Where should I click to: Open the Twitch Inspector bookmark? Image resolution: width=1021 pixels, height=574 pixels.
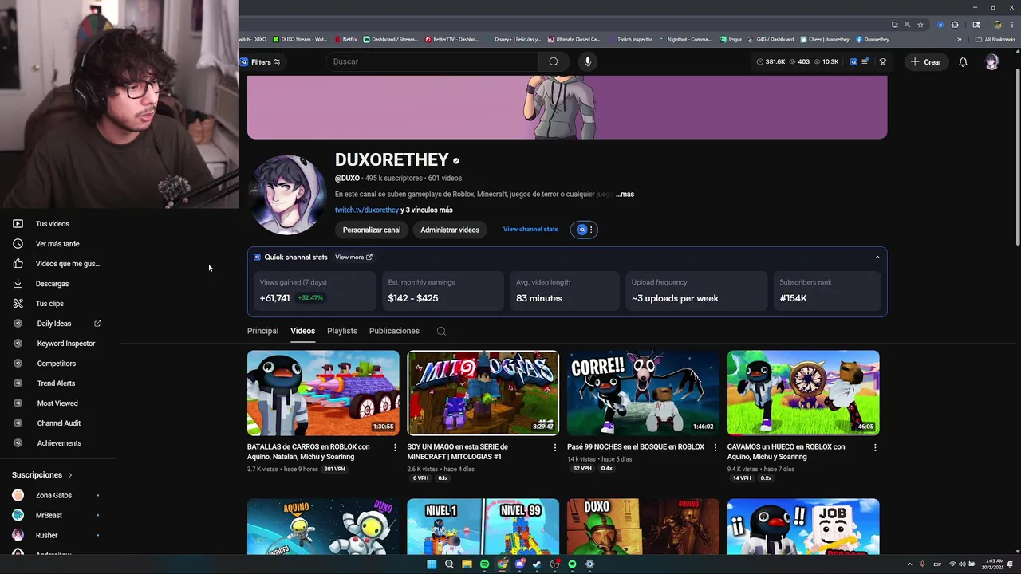pos(630,39)
